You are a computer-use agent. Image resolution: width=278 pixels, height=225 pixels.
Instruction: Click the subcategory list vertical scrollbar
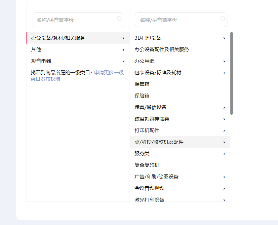pos(231,73)
